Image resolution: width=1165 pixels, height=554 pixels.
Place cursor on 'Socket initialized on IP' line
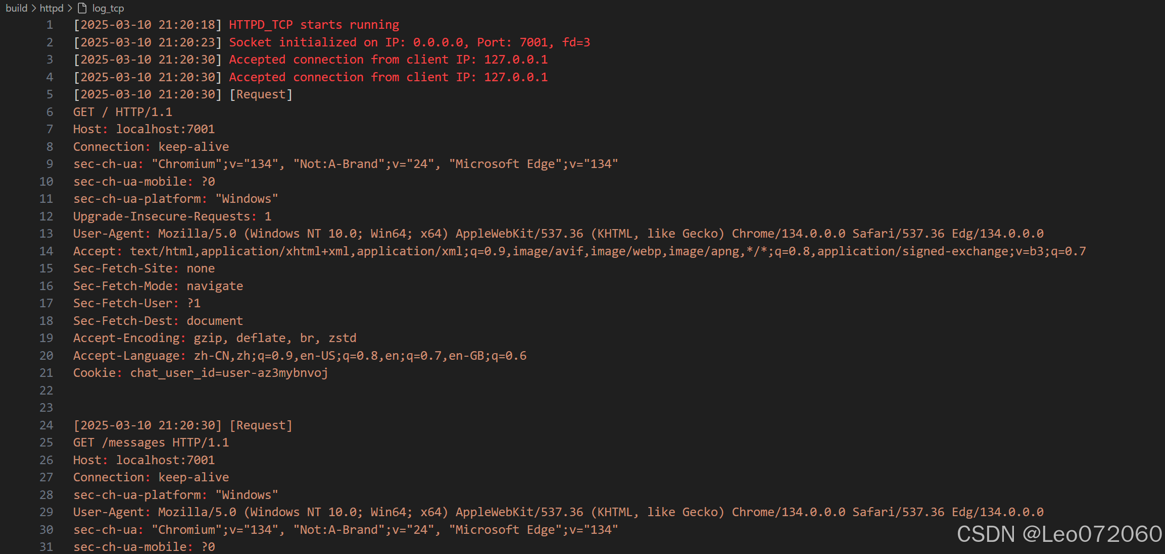click(409, 42)
